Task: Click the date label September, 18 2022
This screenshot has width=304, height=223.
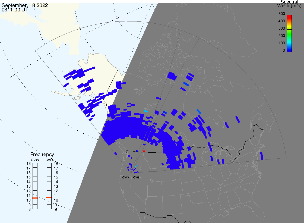Action: point(25,5)
